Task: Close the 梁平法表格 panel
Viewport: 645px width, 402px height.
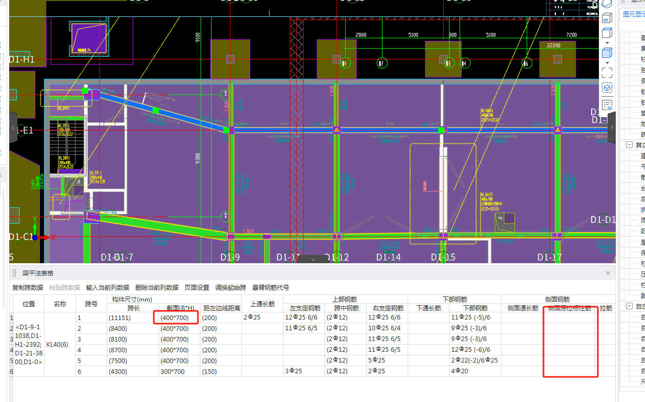Action: pyautogui.click(x=608, y=273)
